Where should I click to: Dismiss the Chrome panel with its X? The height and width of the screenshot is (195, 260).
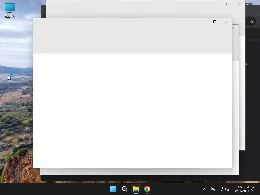click(x=246, y=64)
